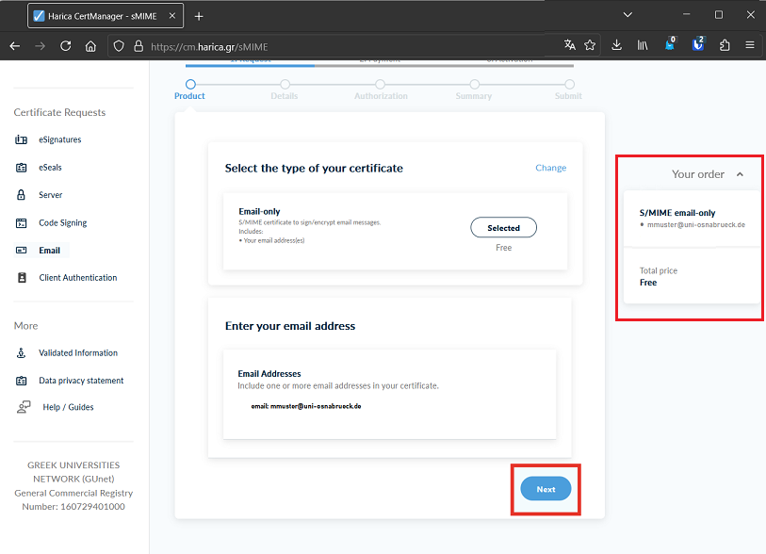
Task: Select Server certificate requests
Action: (x=50, y=195)
